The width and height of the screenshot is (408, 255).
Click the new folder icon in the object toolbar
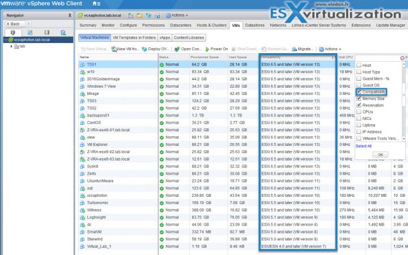click(x=139, y=16)
